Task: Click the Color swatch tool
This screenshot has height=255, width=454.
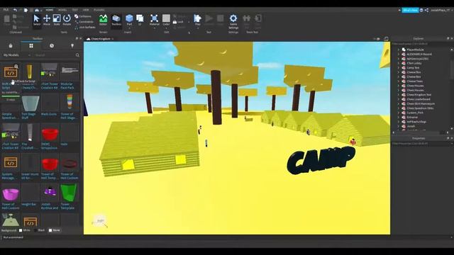Action: coord(166,19)
